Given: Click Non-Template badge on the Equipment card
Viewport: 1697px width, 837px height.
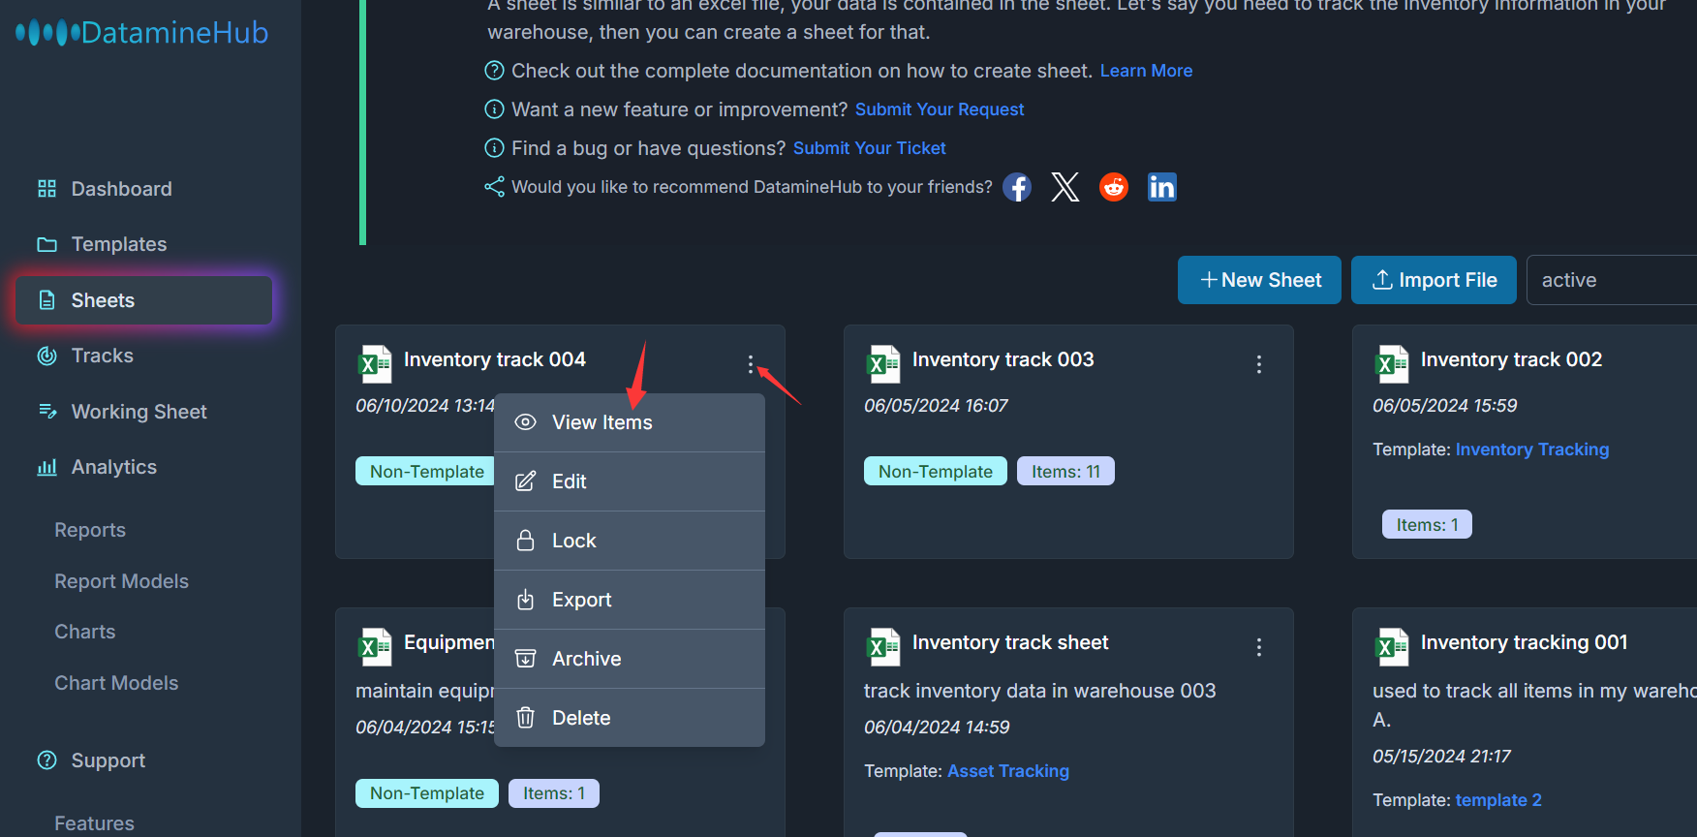Looking at the screenshot, I should point(427,793).
